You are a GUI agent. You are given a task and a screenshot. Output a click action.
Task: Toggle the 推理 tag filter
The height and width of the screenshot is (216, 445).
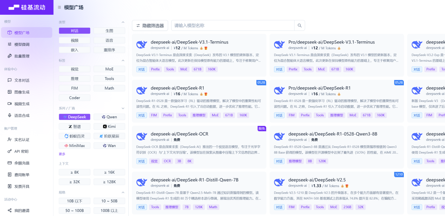click(x=75, y=79)
